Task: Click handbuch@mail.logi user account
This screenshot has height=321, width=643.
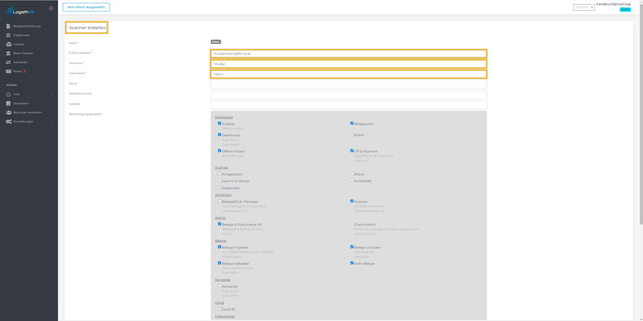Action: pos(613,4)
